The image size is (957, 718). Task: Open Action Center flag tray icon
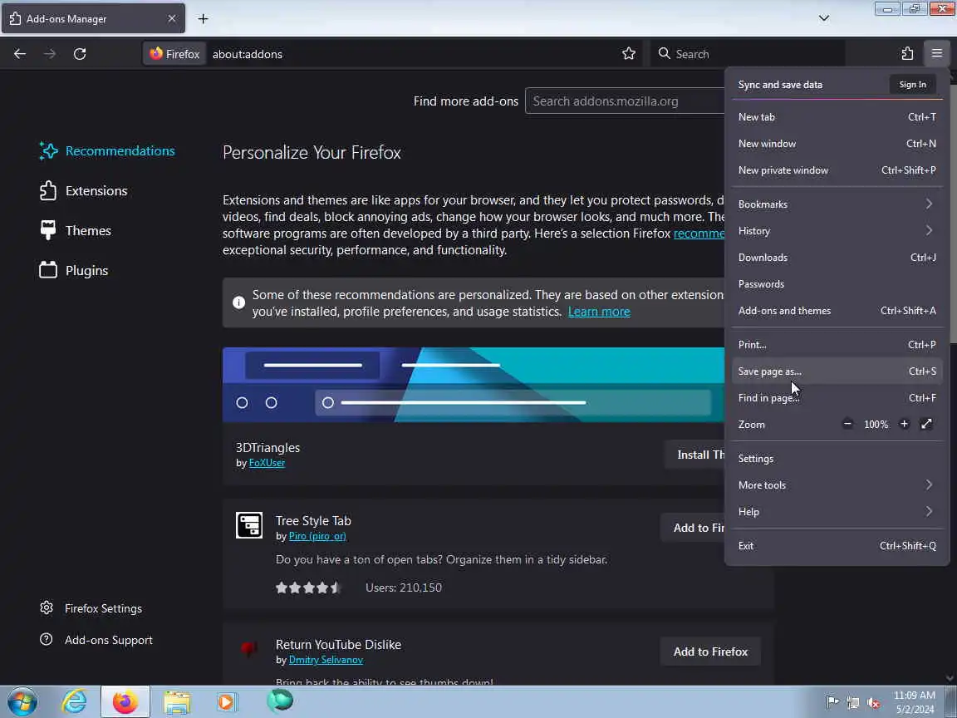point(832,702)
